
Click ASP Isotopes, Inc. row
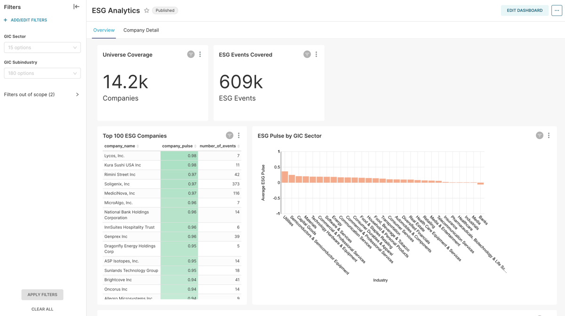click(x=172, y=261)
